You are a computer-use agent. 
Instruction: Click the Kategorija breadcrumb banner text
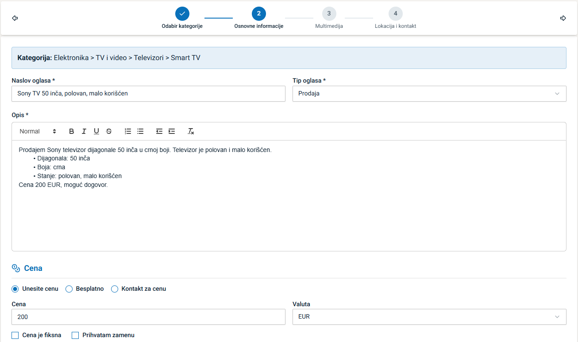109,58
